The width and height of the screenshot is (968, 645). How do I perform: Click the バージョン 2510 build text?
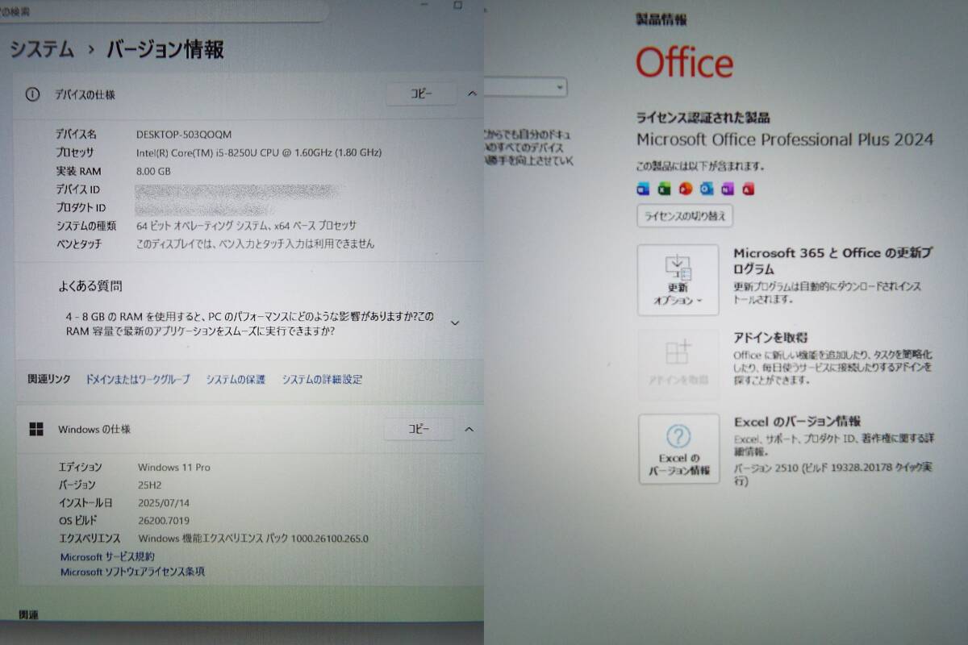coord(832,473)
